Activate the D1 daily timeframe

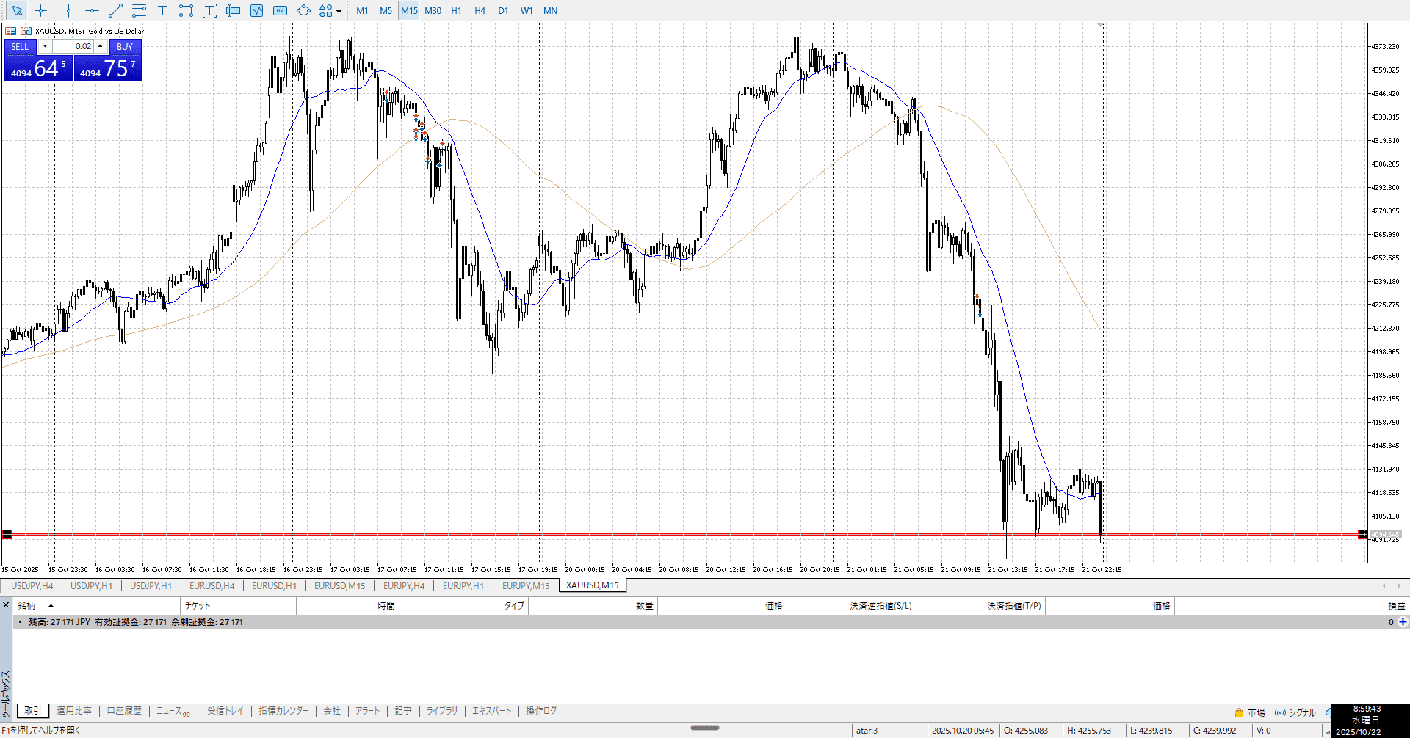(503, 11)
